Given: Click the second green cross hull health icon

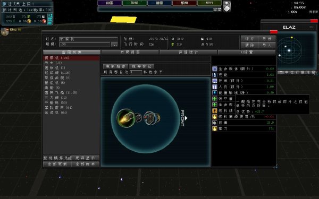Looking at the screenshot, I should point(215,105).
